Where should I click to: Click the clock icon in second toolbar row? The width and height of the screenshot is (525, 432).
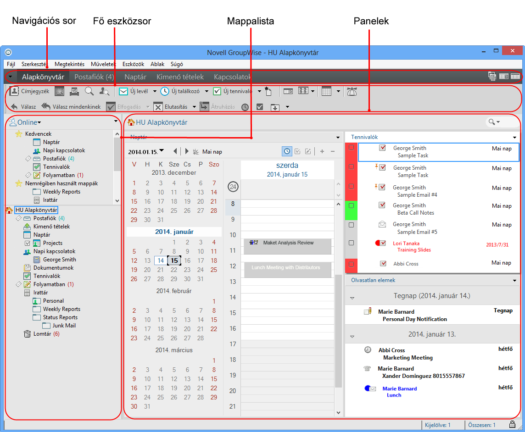(x=245, y=107)
